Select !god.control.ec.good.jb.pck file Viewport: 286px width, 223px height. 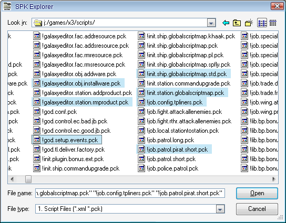pyautogui.click(x=72, y=131)
